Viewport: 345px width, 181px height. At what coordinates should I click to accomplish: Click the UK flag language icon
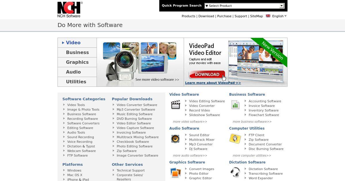point(268,16)
